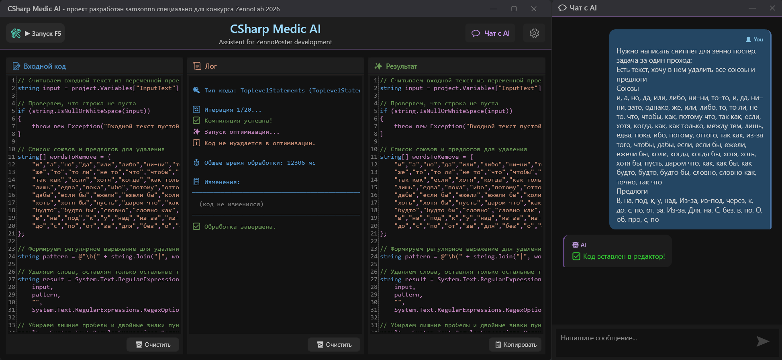
Task: Click the Лог panel header icon
Action: pos(197,66)
